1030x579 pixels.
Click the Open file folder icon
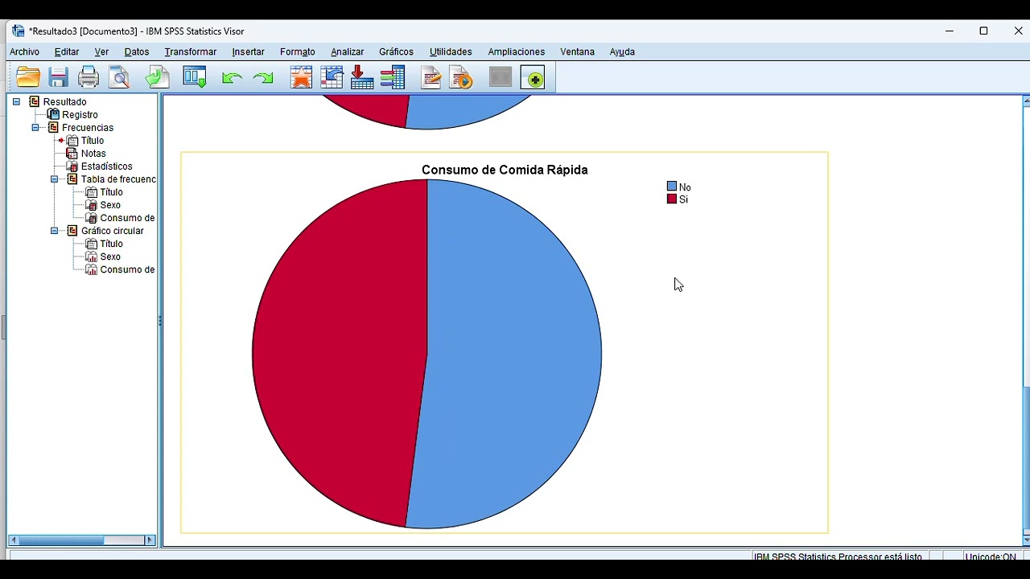point(28,77)
